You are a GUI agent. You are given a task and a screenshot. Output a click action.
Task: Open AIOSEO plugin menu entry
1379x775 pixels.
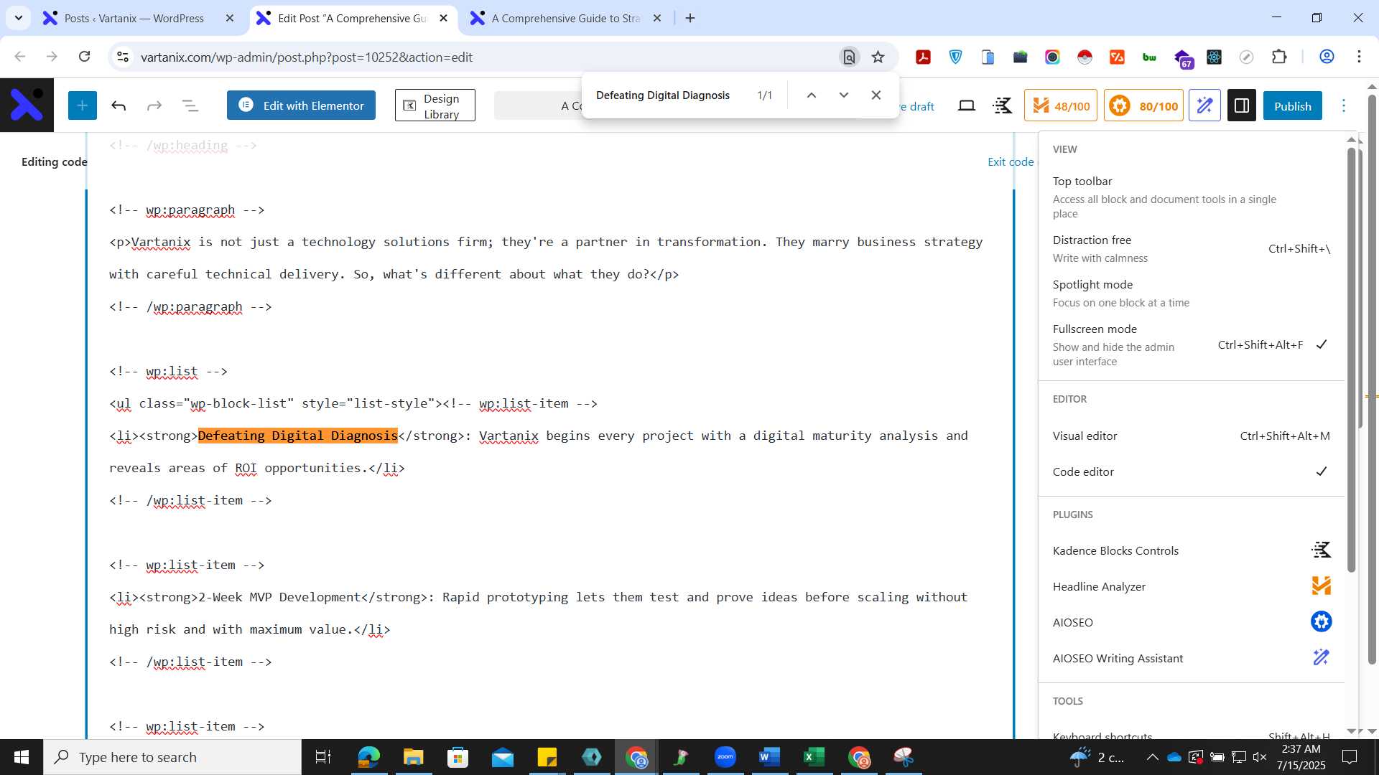tap(1191, 622)
